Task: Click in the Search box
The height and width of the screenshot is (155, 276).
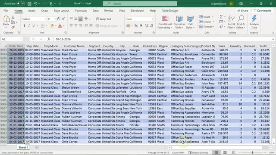Action: (140, 3)
